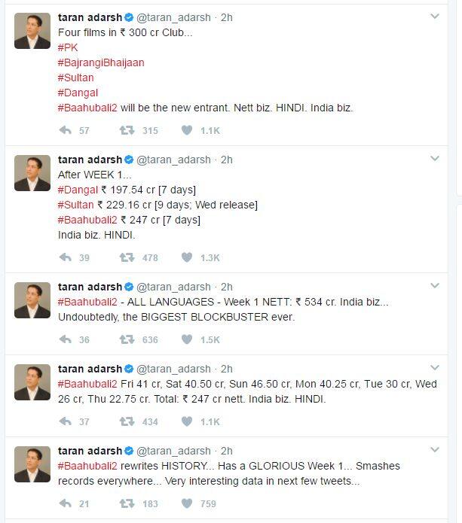Image resolution: width=462 pixels, height=523 pixels.
Task: Like the 'After WEEK 1' tweet
Action: pos(187,257)
